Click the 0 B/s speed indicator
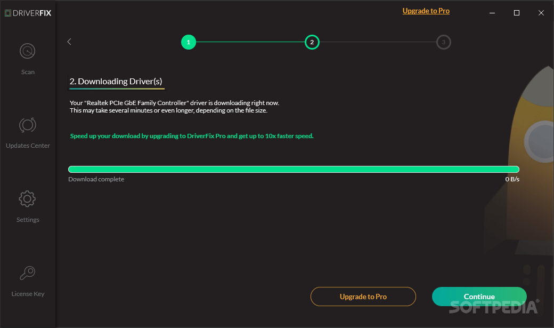The width and height of the screenshot is (554, 328). pos(512,179)
